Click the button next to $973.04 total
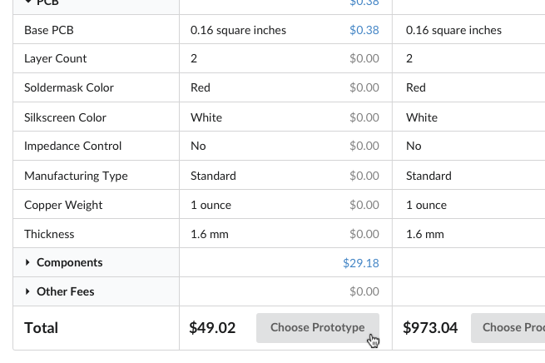The width and height of the screenshot is (545, 363). tap(508, 328)
